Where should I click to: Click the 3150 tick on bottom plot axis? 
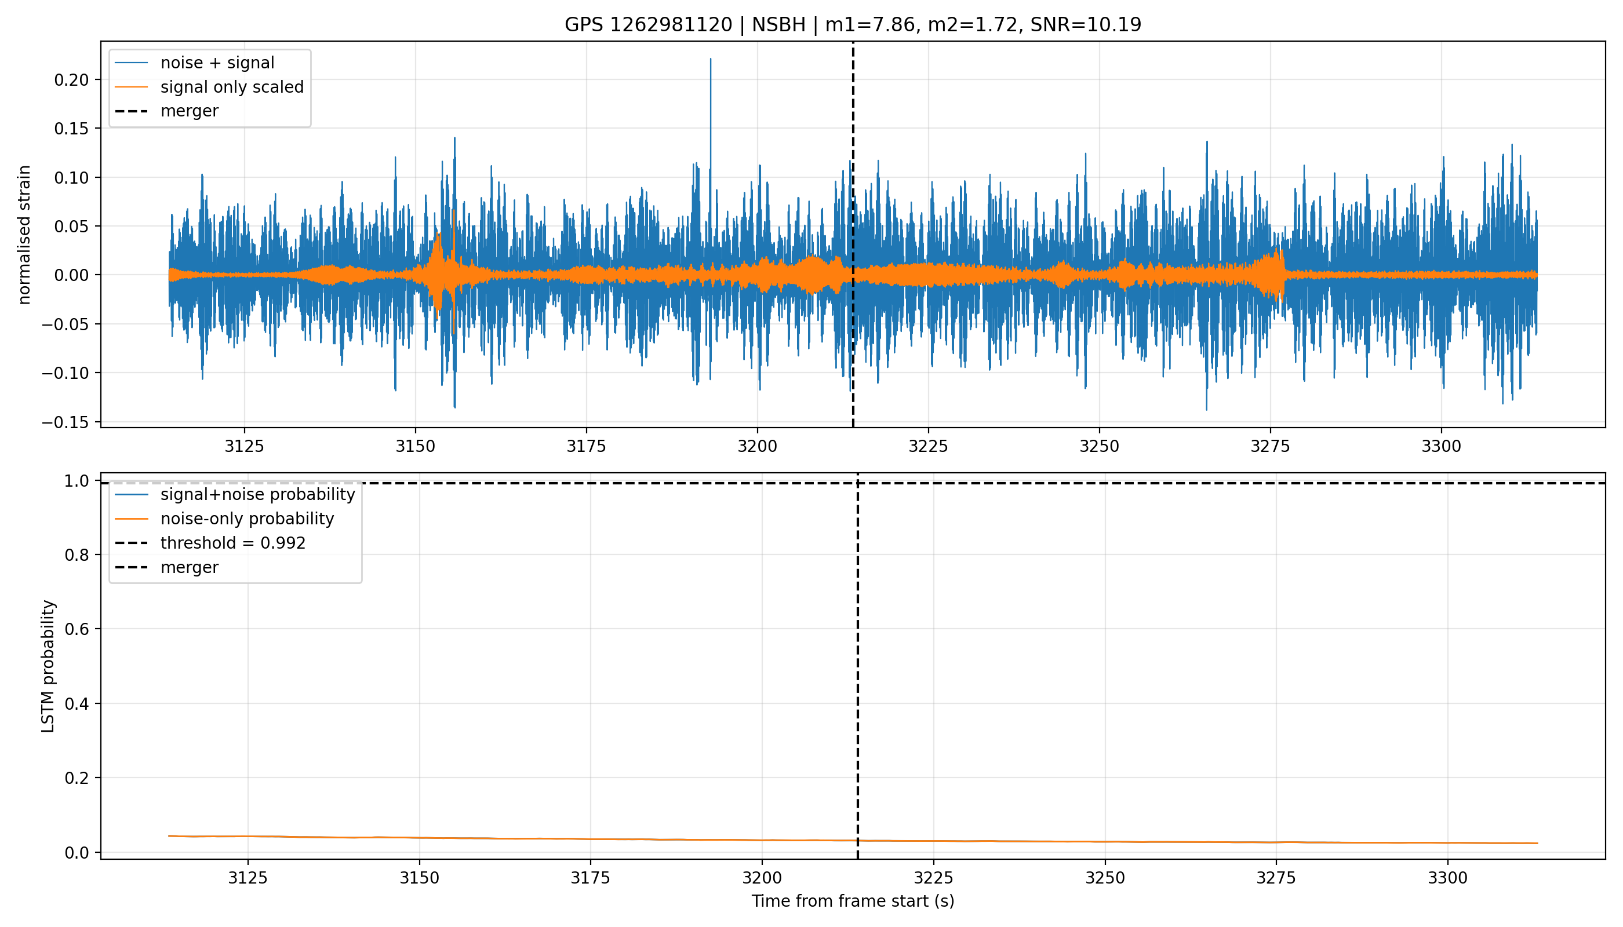coord(419,878)
